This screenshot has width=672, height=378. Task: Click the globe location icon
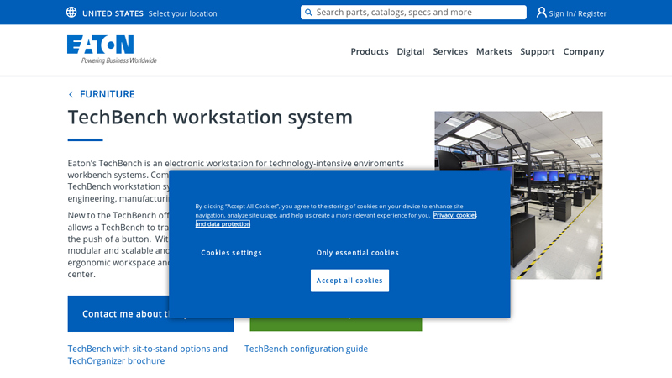tap(71, 13)
